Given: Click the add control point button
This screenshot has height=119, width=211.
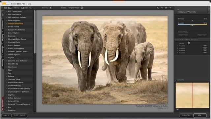Looking at the screenshot, I should pyautogui.click(x=183, y=35).
